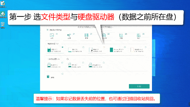The image size is (190, 107).
Task: Select the email envelope file type icon
Action: (104, 35)
